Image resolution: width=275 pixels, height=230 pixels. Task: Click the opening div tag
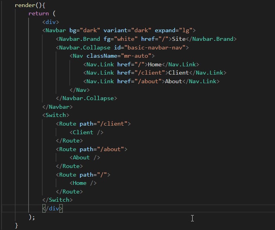point(51,22)
